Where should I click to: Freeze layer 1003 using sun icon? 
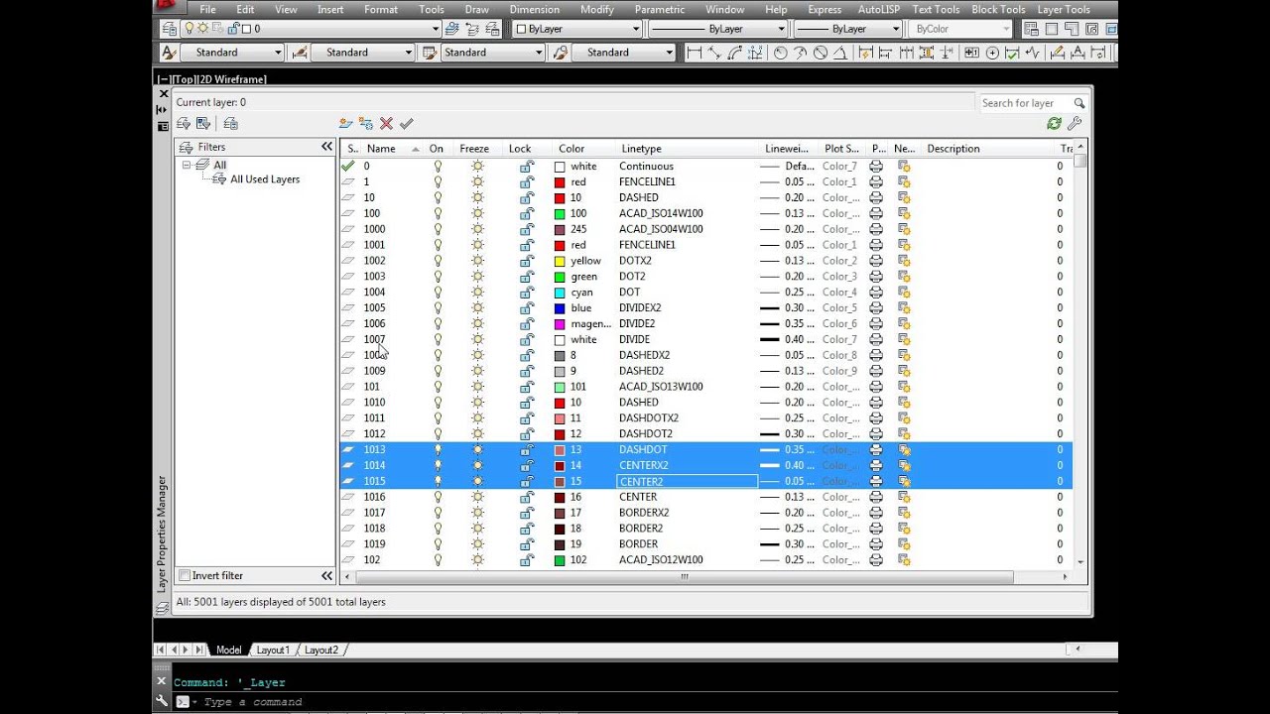pyautogui.click(x=477, y=277)
